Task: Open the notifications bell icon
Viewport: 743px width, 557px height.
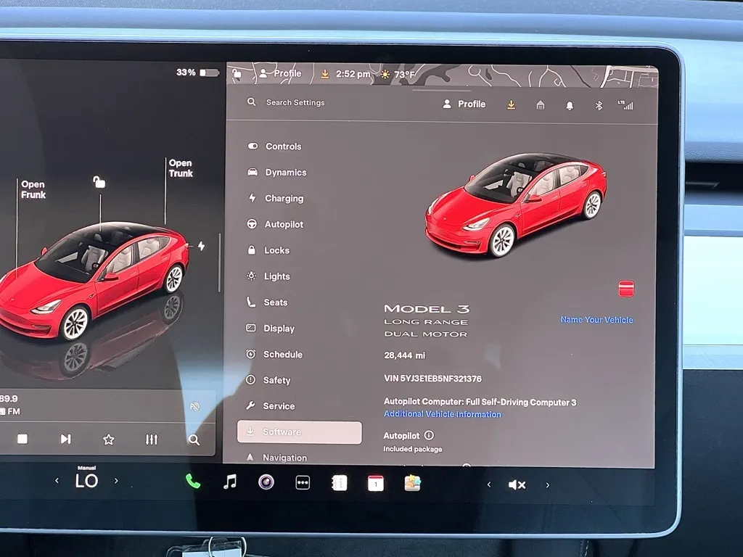Action: point(569,105)
